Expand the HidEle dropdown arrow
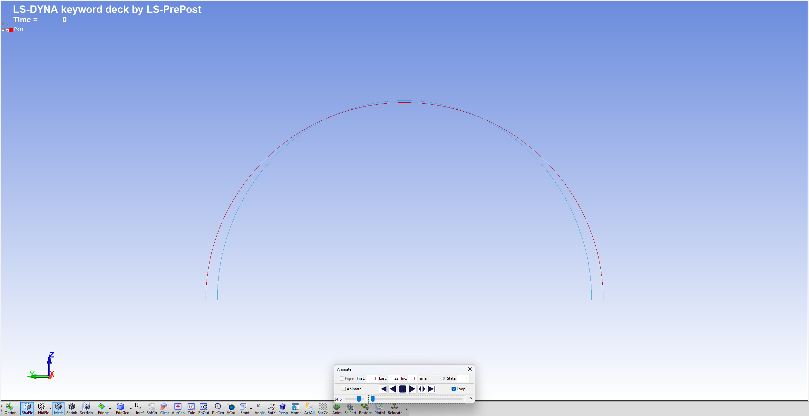The height and width of the screenshot is (416, 809). (51, 409)
